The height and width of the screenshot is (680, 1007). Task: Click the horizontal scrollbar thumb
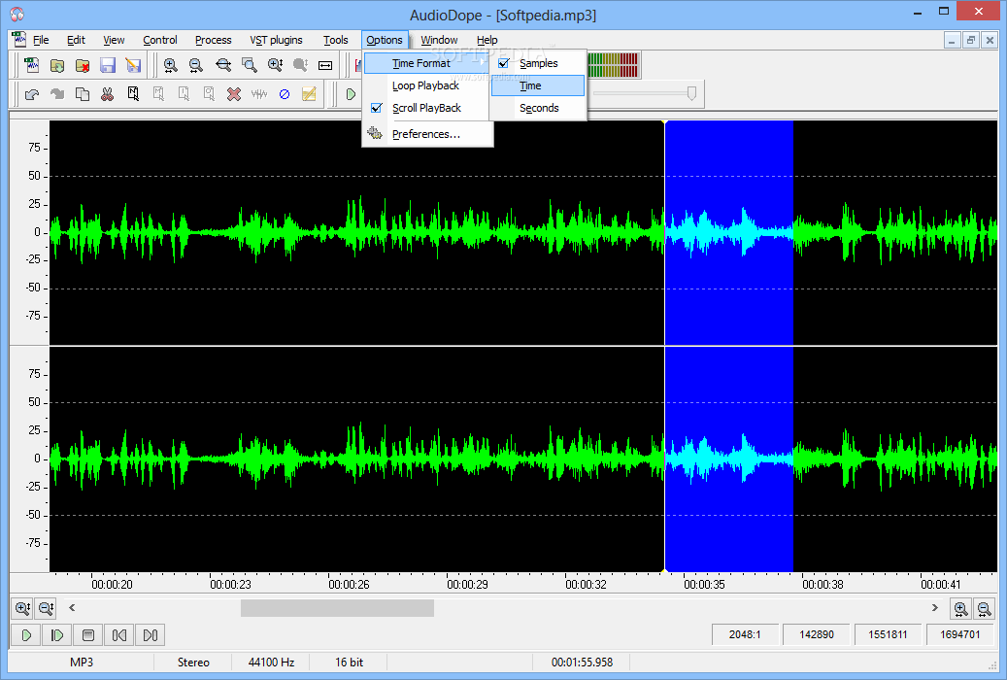(337, 608)
